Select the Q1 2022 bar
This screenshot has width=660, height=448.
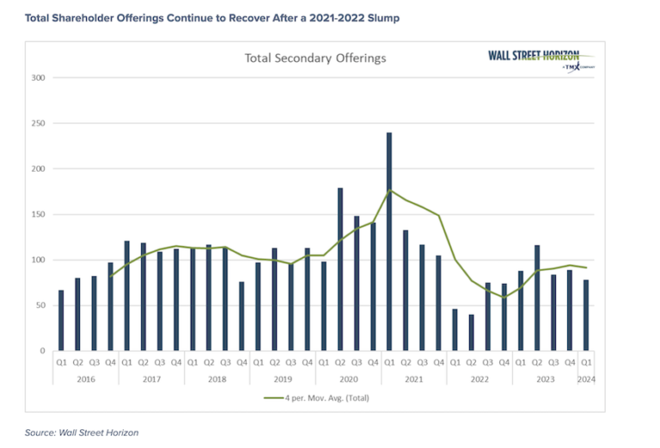pos(455,330)
